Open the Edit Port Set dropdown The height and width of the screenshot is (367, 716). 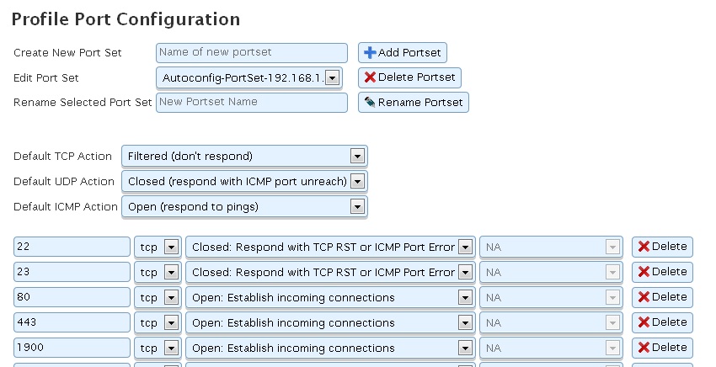249,77
